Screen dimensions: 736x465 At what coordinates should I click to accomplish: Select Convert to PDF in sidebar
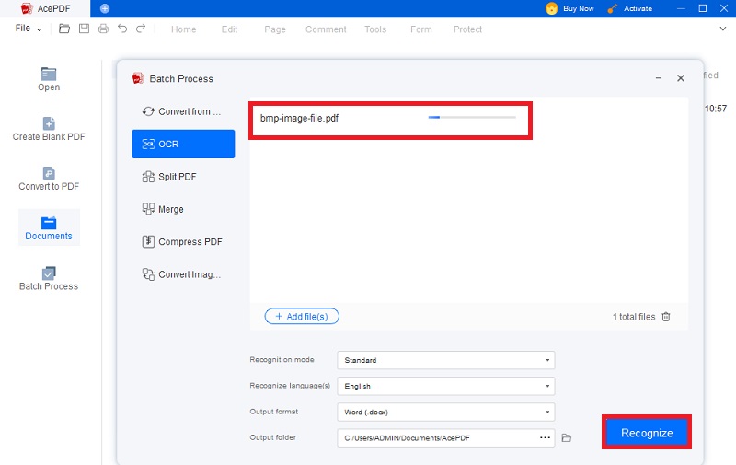(49, 179)
